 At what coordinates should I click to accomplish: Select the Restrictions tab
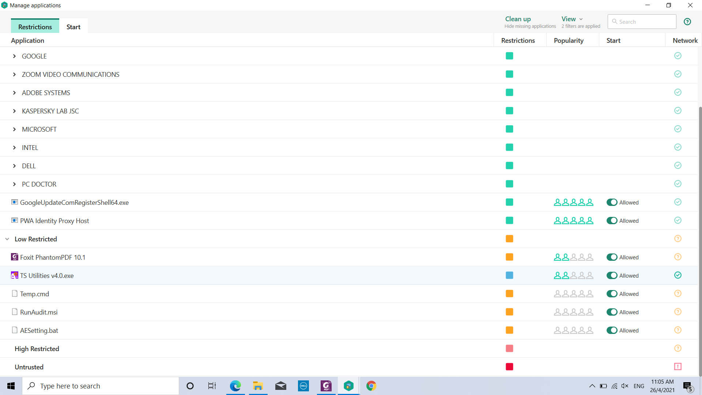click(x=35, y=27)
